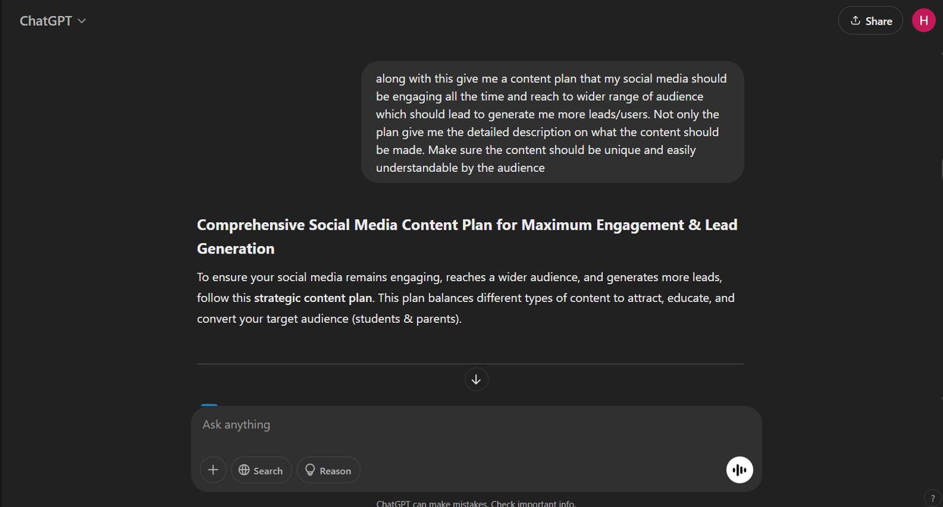943x507 pixels.
Task: Click the Share button
Action: [x=871, y=21]
